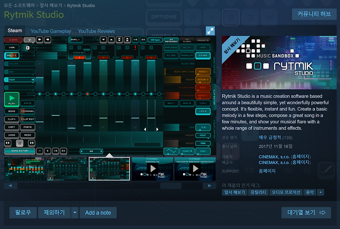Select the 유틸리티 tag
The width and height of the screenshot is (340, 229).
(x=258, y=192)
